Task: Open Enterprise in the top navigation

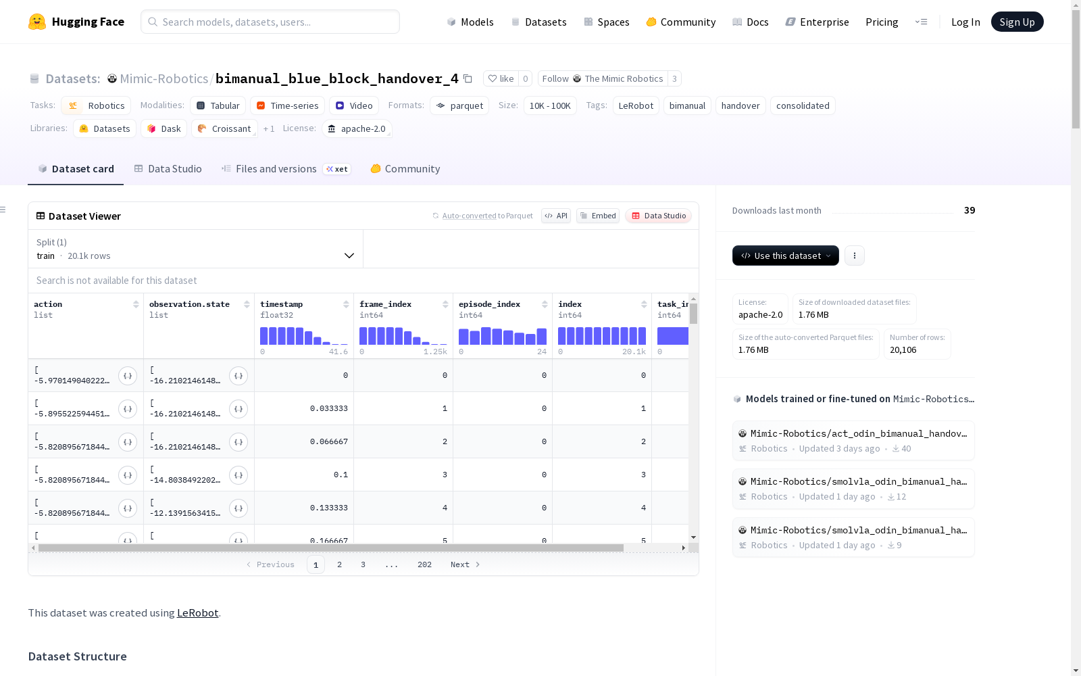Action: click(x=818, y=22)
